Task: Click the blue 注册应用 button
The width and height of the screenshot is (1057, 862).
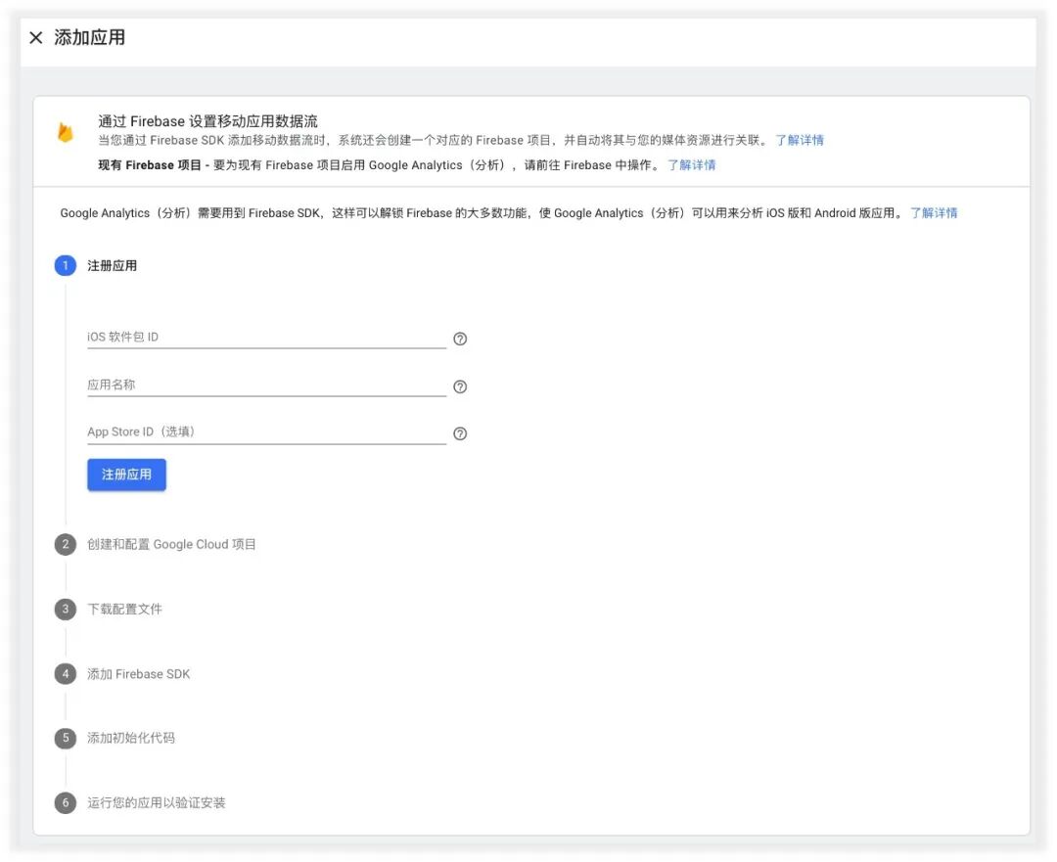Action: 126,476
